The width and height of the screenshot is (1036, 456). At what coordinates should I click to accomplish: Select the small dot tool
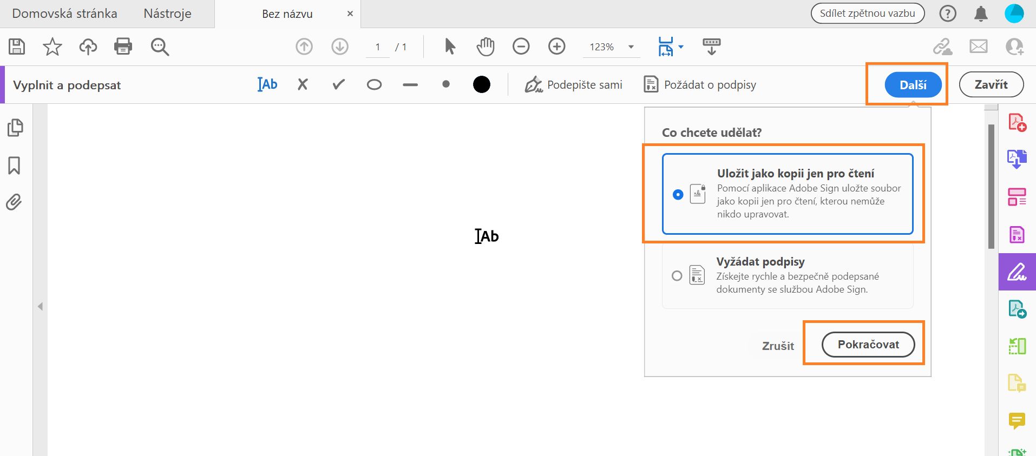pos(446,84)
